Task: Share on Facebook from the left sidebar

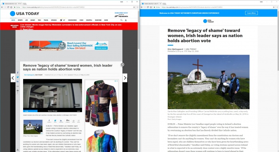Action: pos(18,73)
